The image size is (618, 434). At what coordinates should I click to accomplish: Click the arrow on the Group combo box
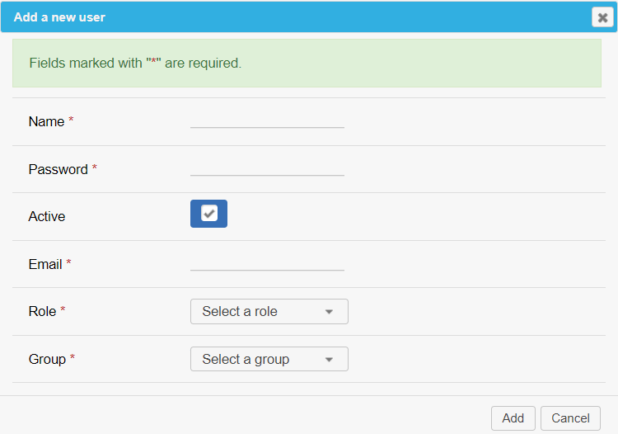(329, 360)
